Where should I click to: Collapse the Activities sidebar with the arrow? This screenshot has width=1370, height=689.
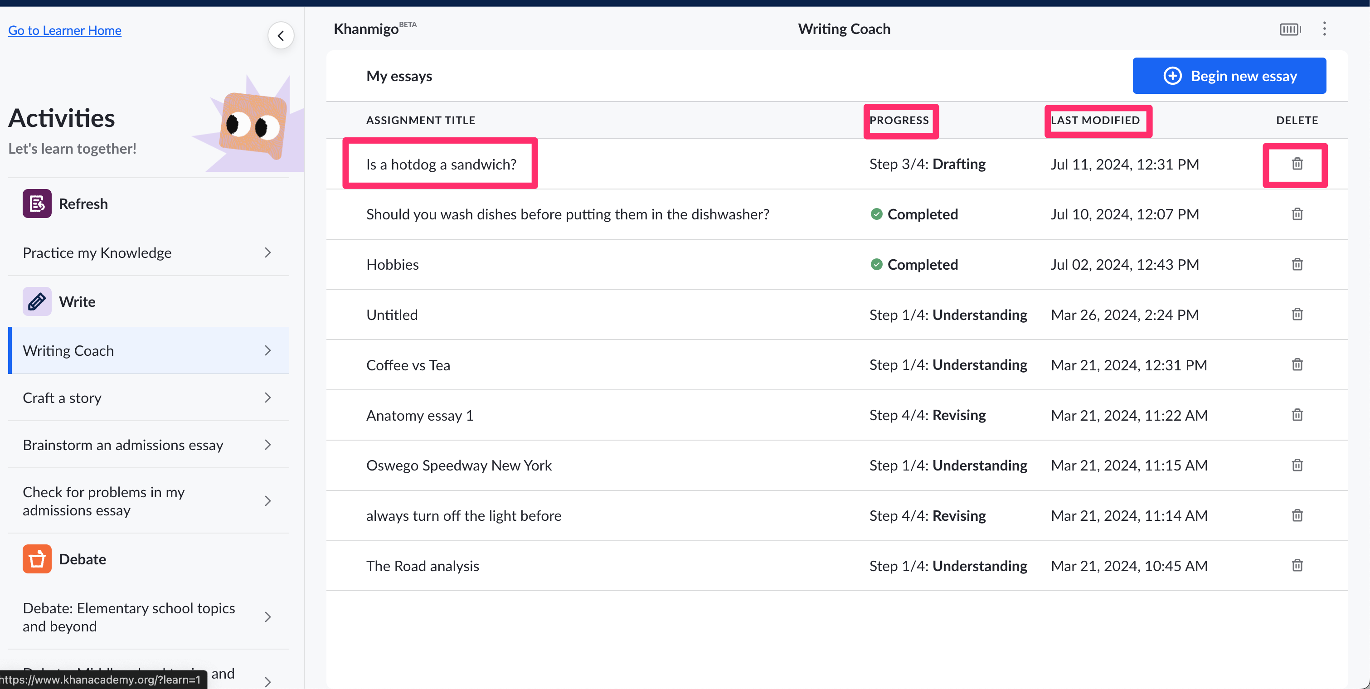click(x=281, y=35)
